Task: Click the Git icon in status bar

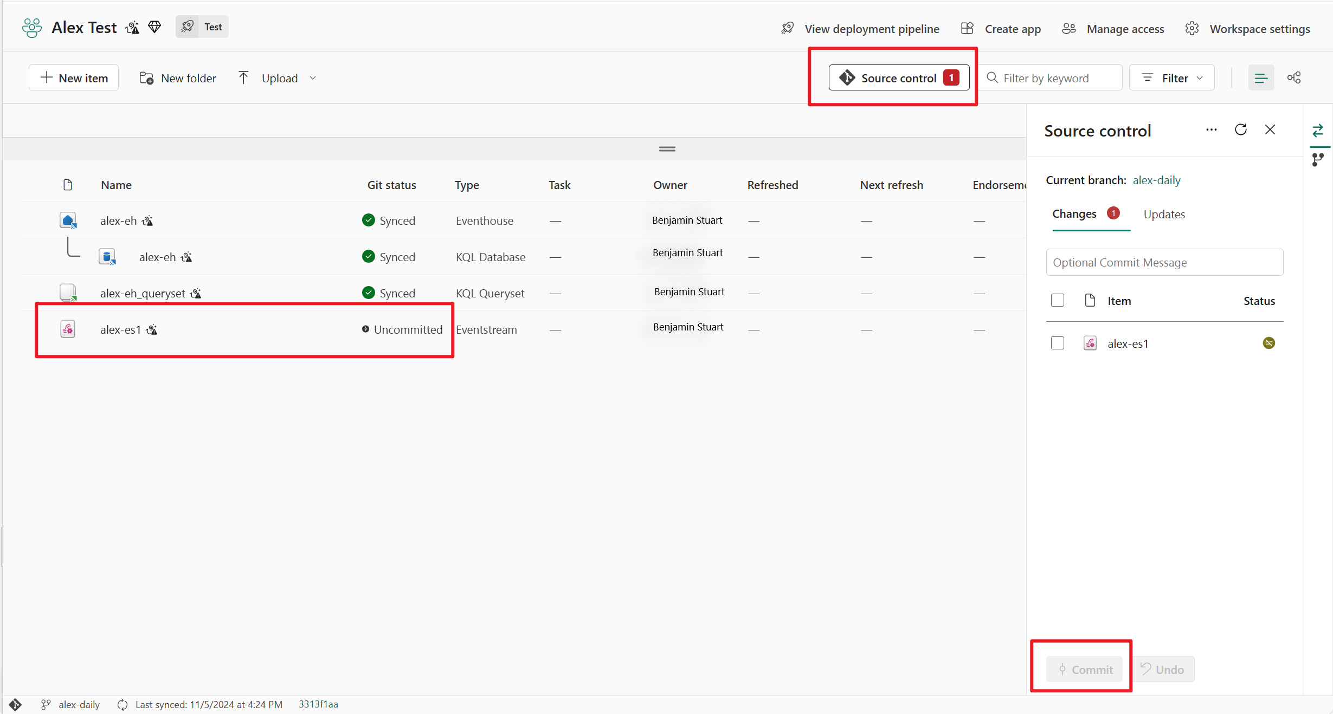Action: point(15,704)
